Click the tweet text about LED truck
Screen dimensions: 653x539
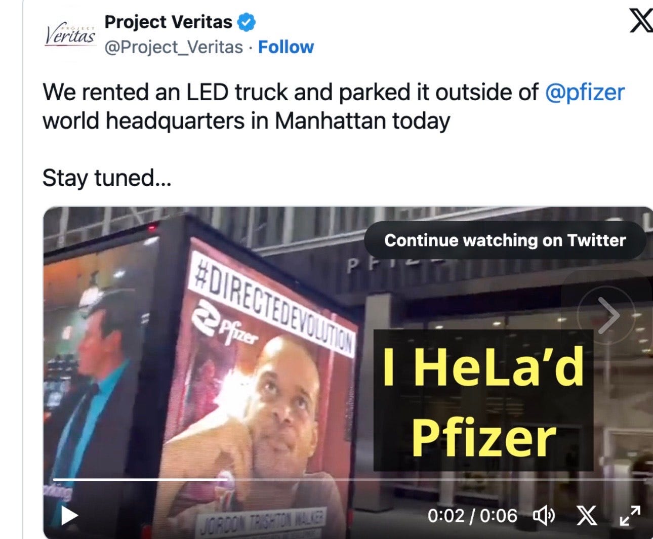click(x=334, y=106)
